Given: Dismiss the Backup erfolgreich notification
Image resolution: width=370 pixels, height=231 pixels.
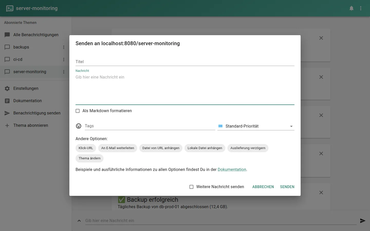Looking at the screenshot, I should click(x=321, y=192).
